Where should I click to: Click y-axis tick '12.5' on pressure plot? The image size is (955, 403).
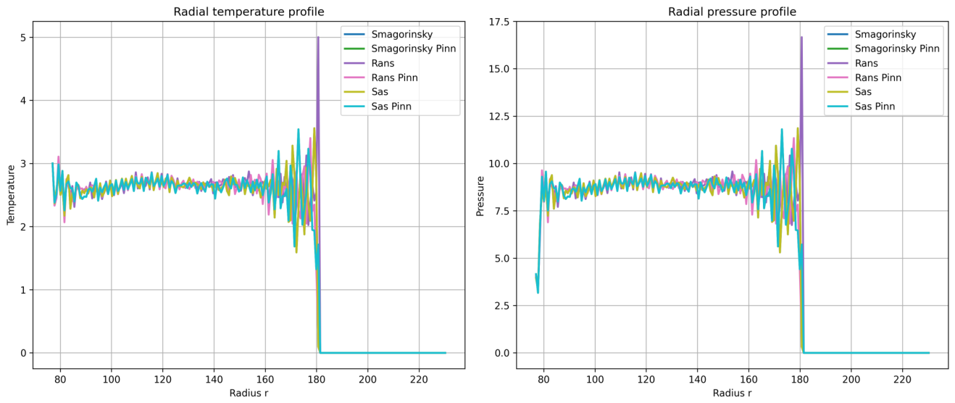pos(500,116)
